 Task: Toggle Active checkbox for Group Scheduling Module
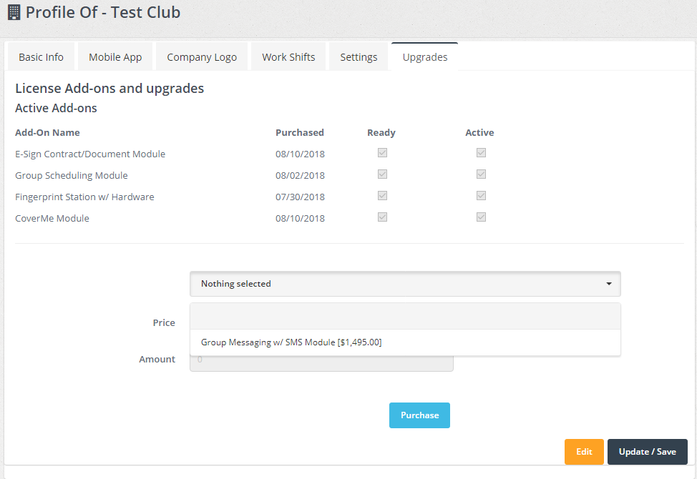pyautogui.click(x=482, y=174)
